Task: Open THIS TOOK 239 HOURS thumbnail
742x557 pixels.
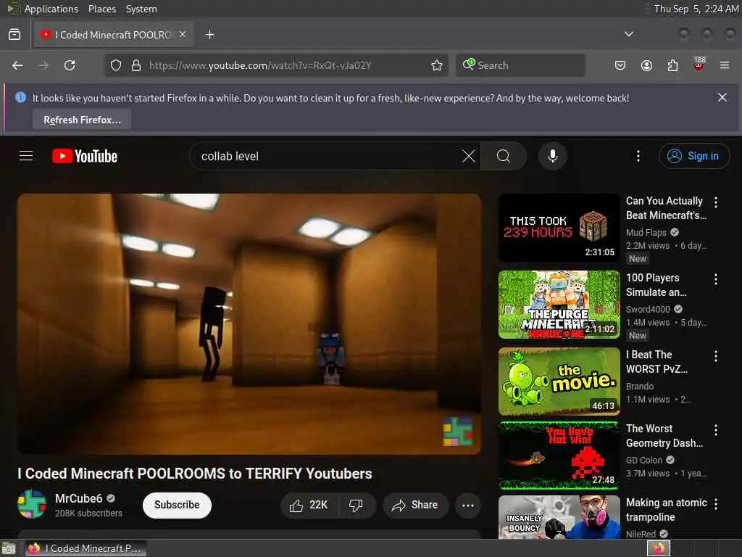Action: (x=559, y=228)
